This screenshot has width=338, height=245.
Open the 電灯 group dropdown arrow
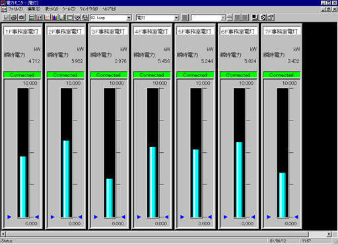click(x=176, y=18)
